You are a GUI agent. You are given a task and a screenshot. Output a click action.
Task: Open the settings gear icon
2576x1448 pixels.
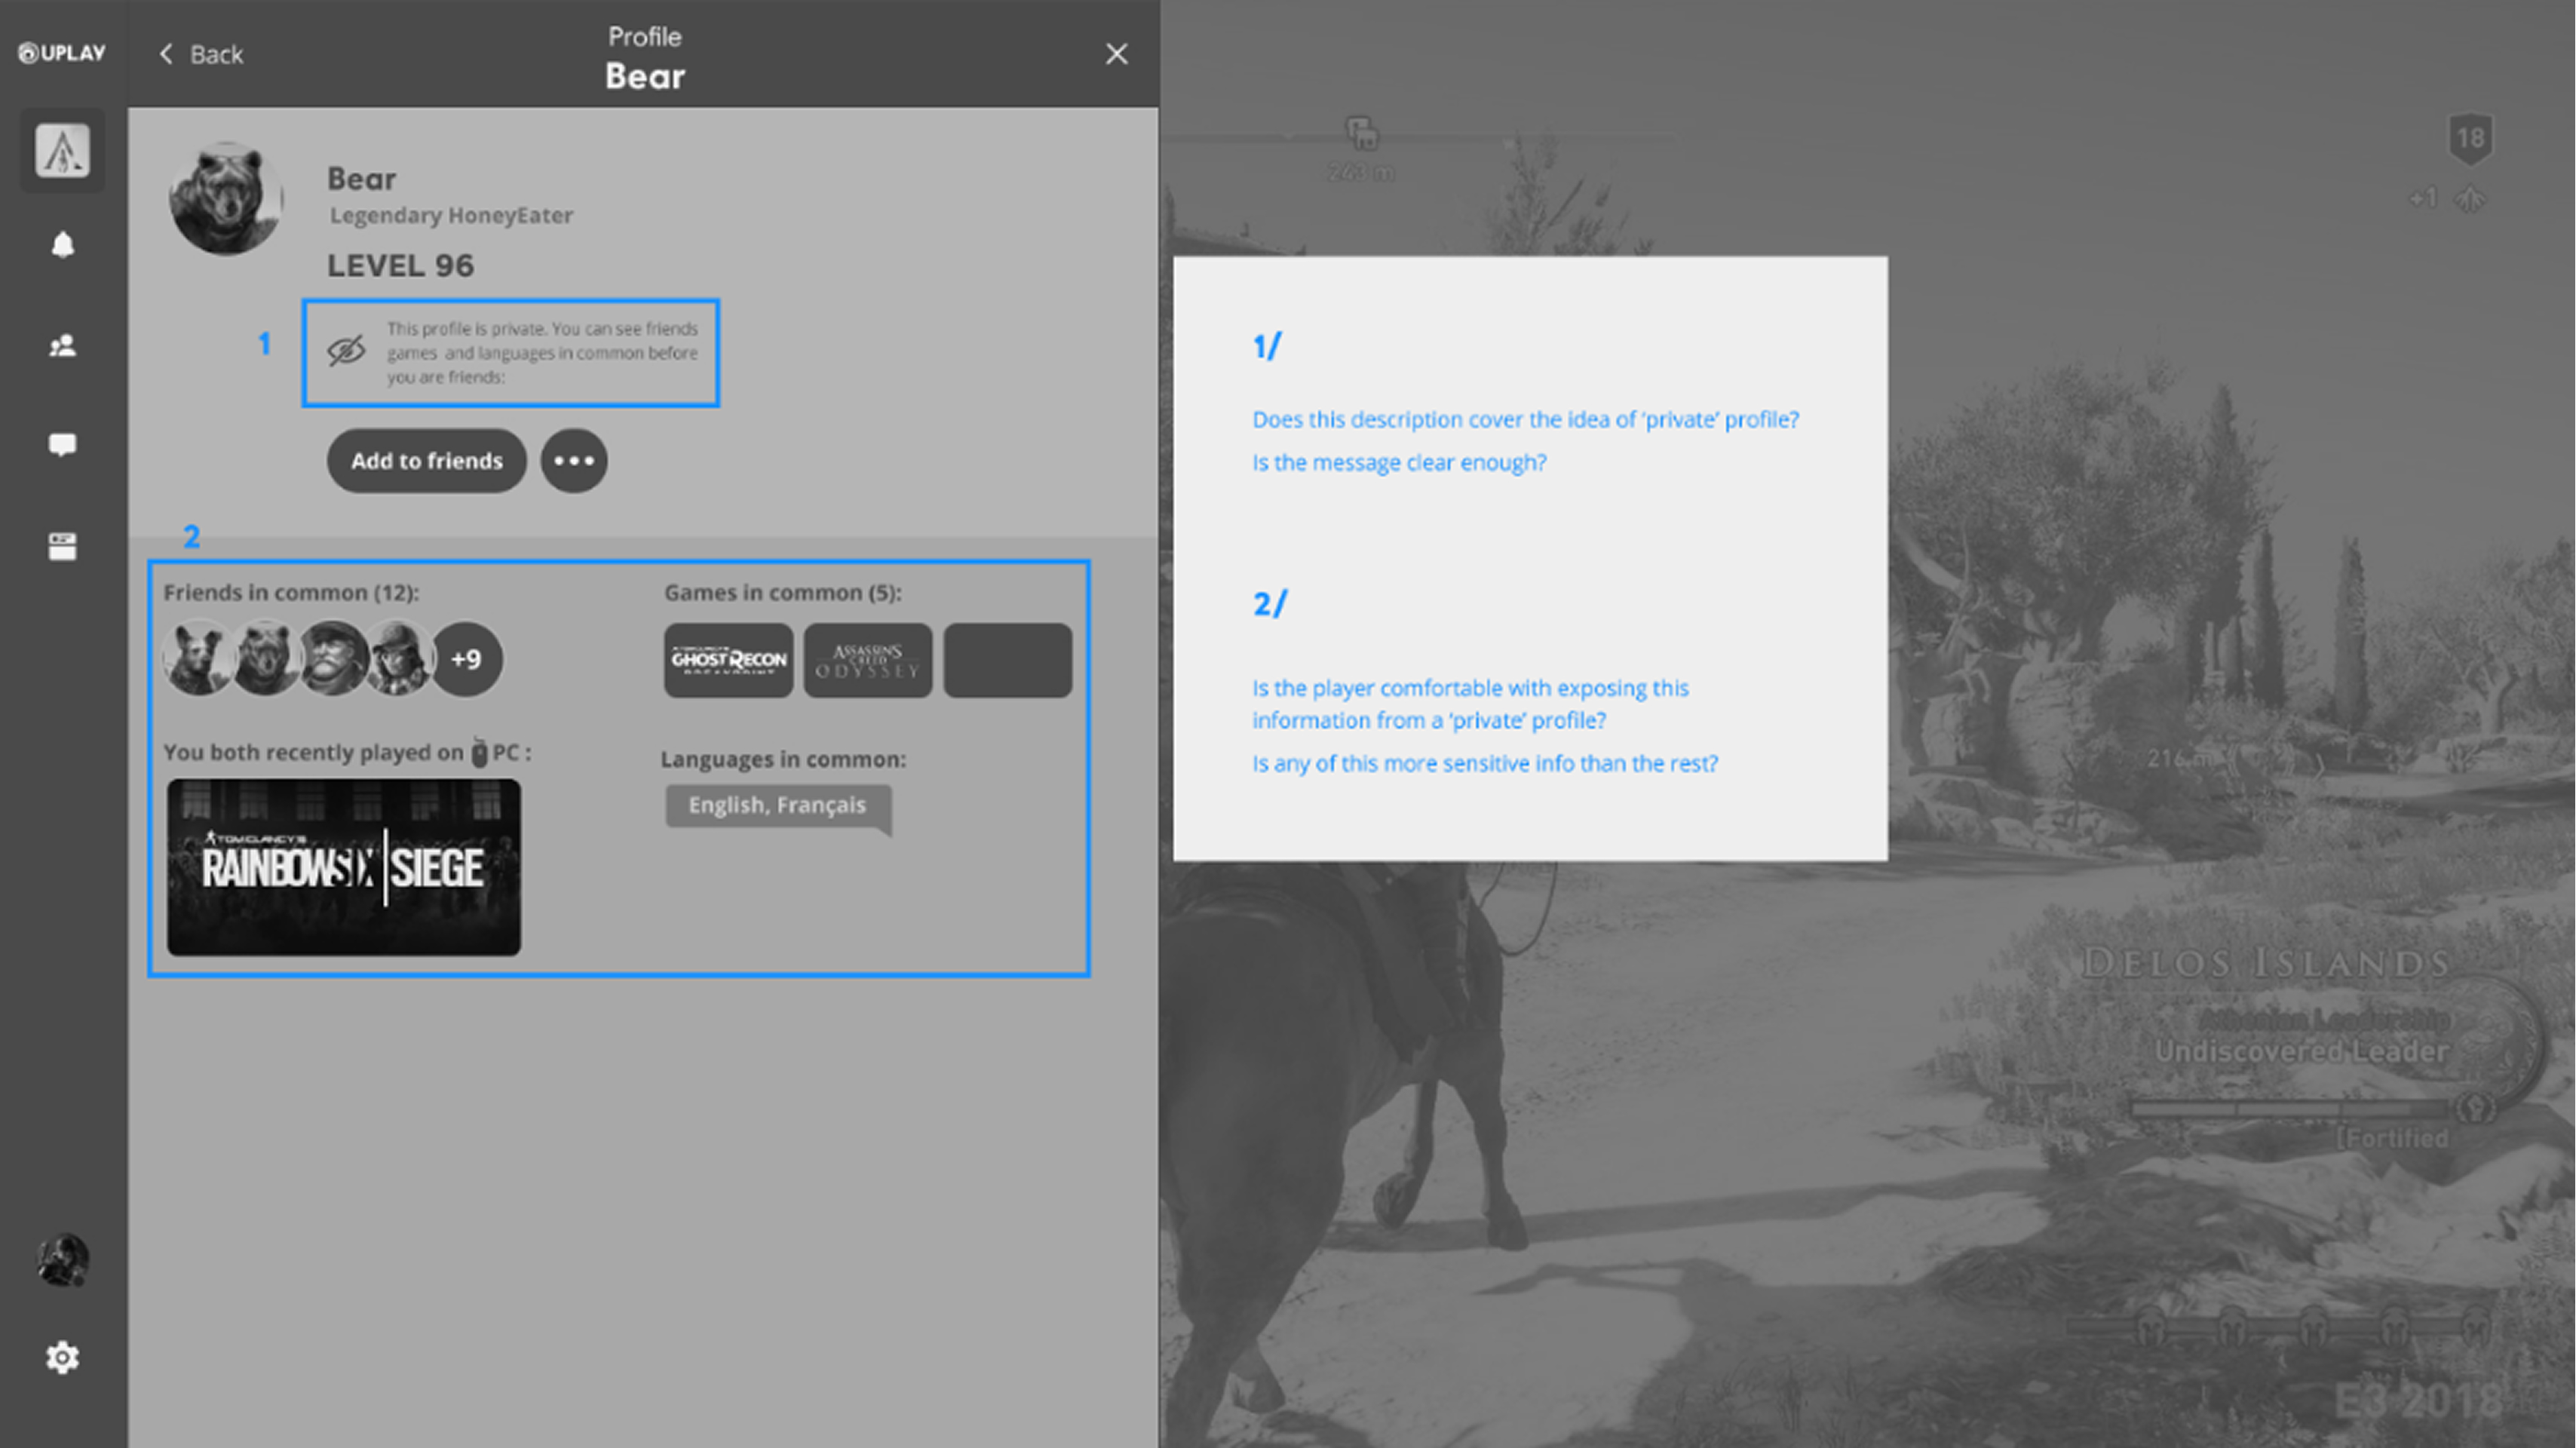pyautogui.click(x=62, y=1357)
